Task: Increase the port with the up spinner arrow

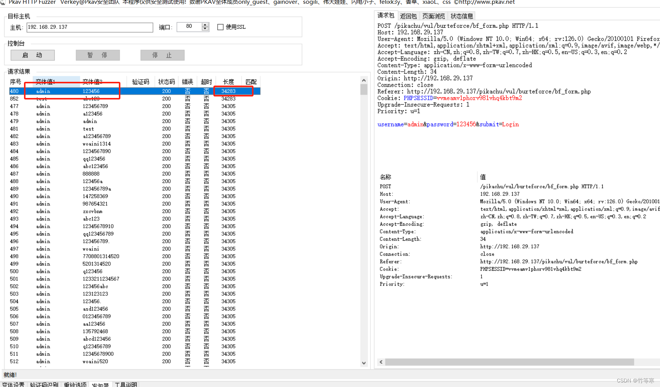Action: tap(205, 25)
